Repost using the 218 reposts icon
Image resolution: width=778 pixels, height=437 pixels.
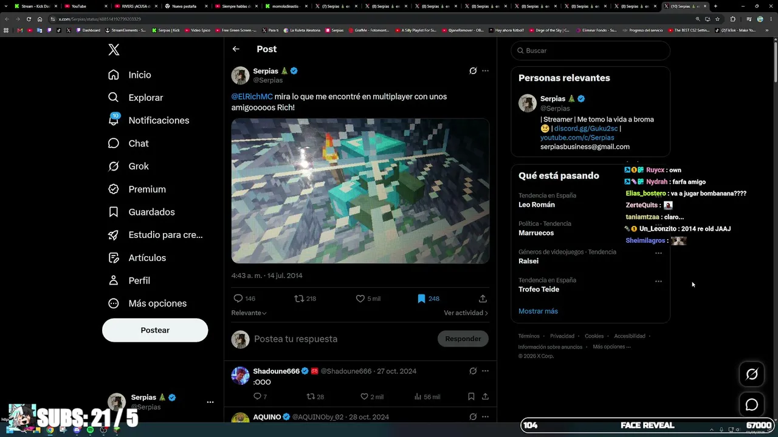click(x=305, y=299)
